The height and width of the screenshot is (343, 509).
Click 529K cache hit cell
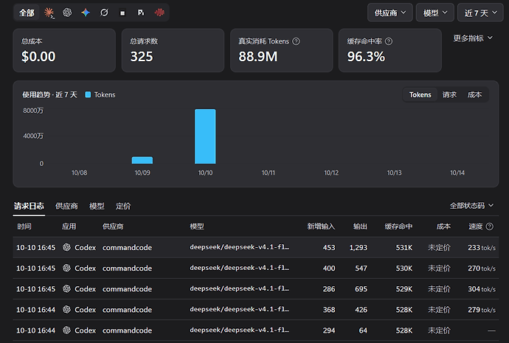pos(404,289)
